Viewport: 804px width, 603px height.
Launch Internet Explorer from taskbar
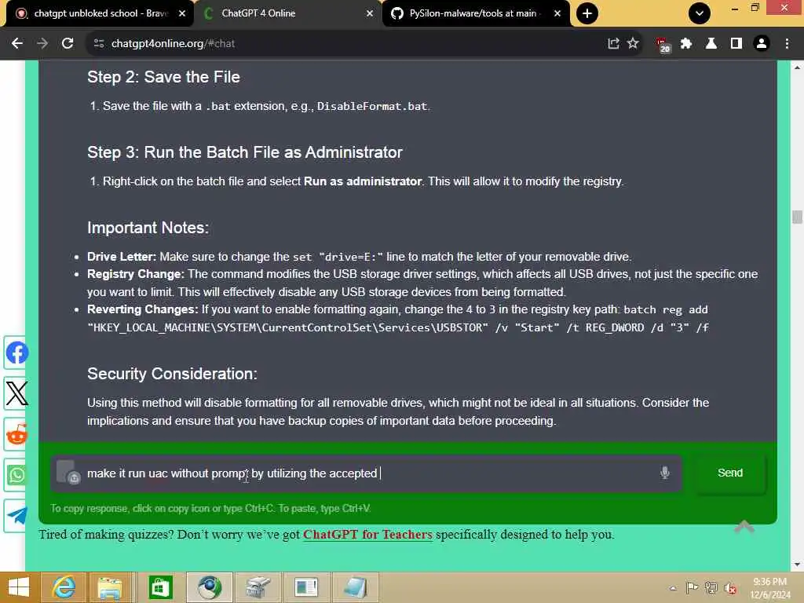(x=64, y=587)
